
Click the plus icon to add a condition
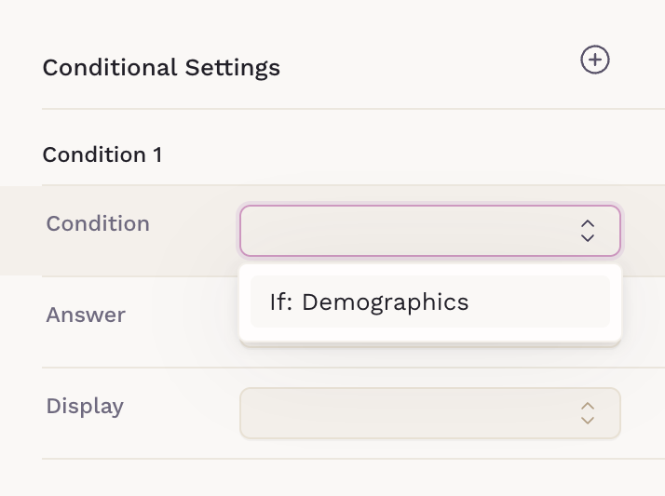594,60
